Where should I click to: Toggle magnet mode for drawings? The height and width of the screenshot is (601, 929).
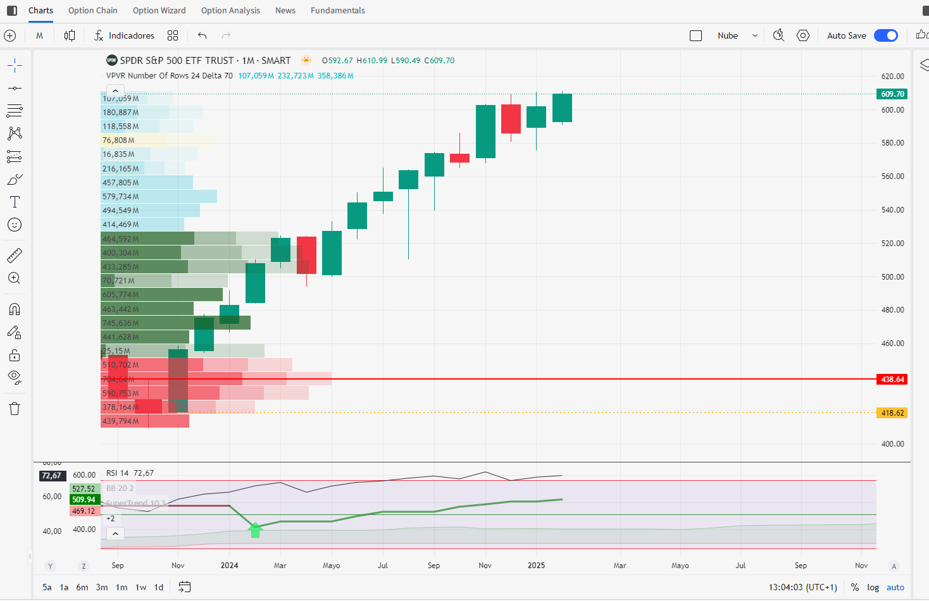click(15, 309)
